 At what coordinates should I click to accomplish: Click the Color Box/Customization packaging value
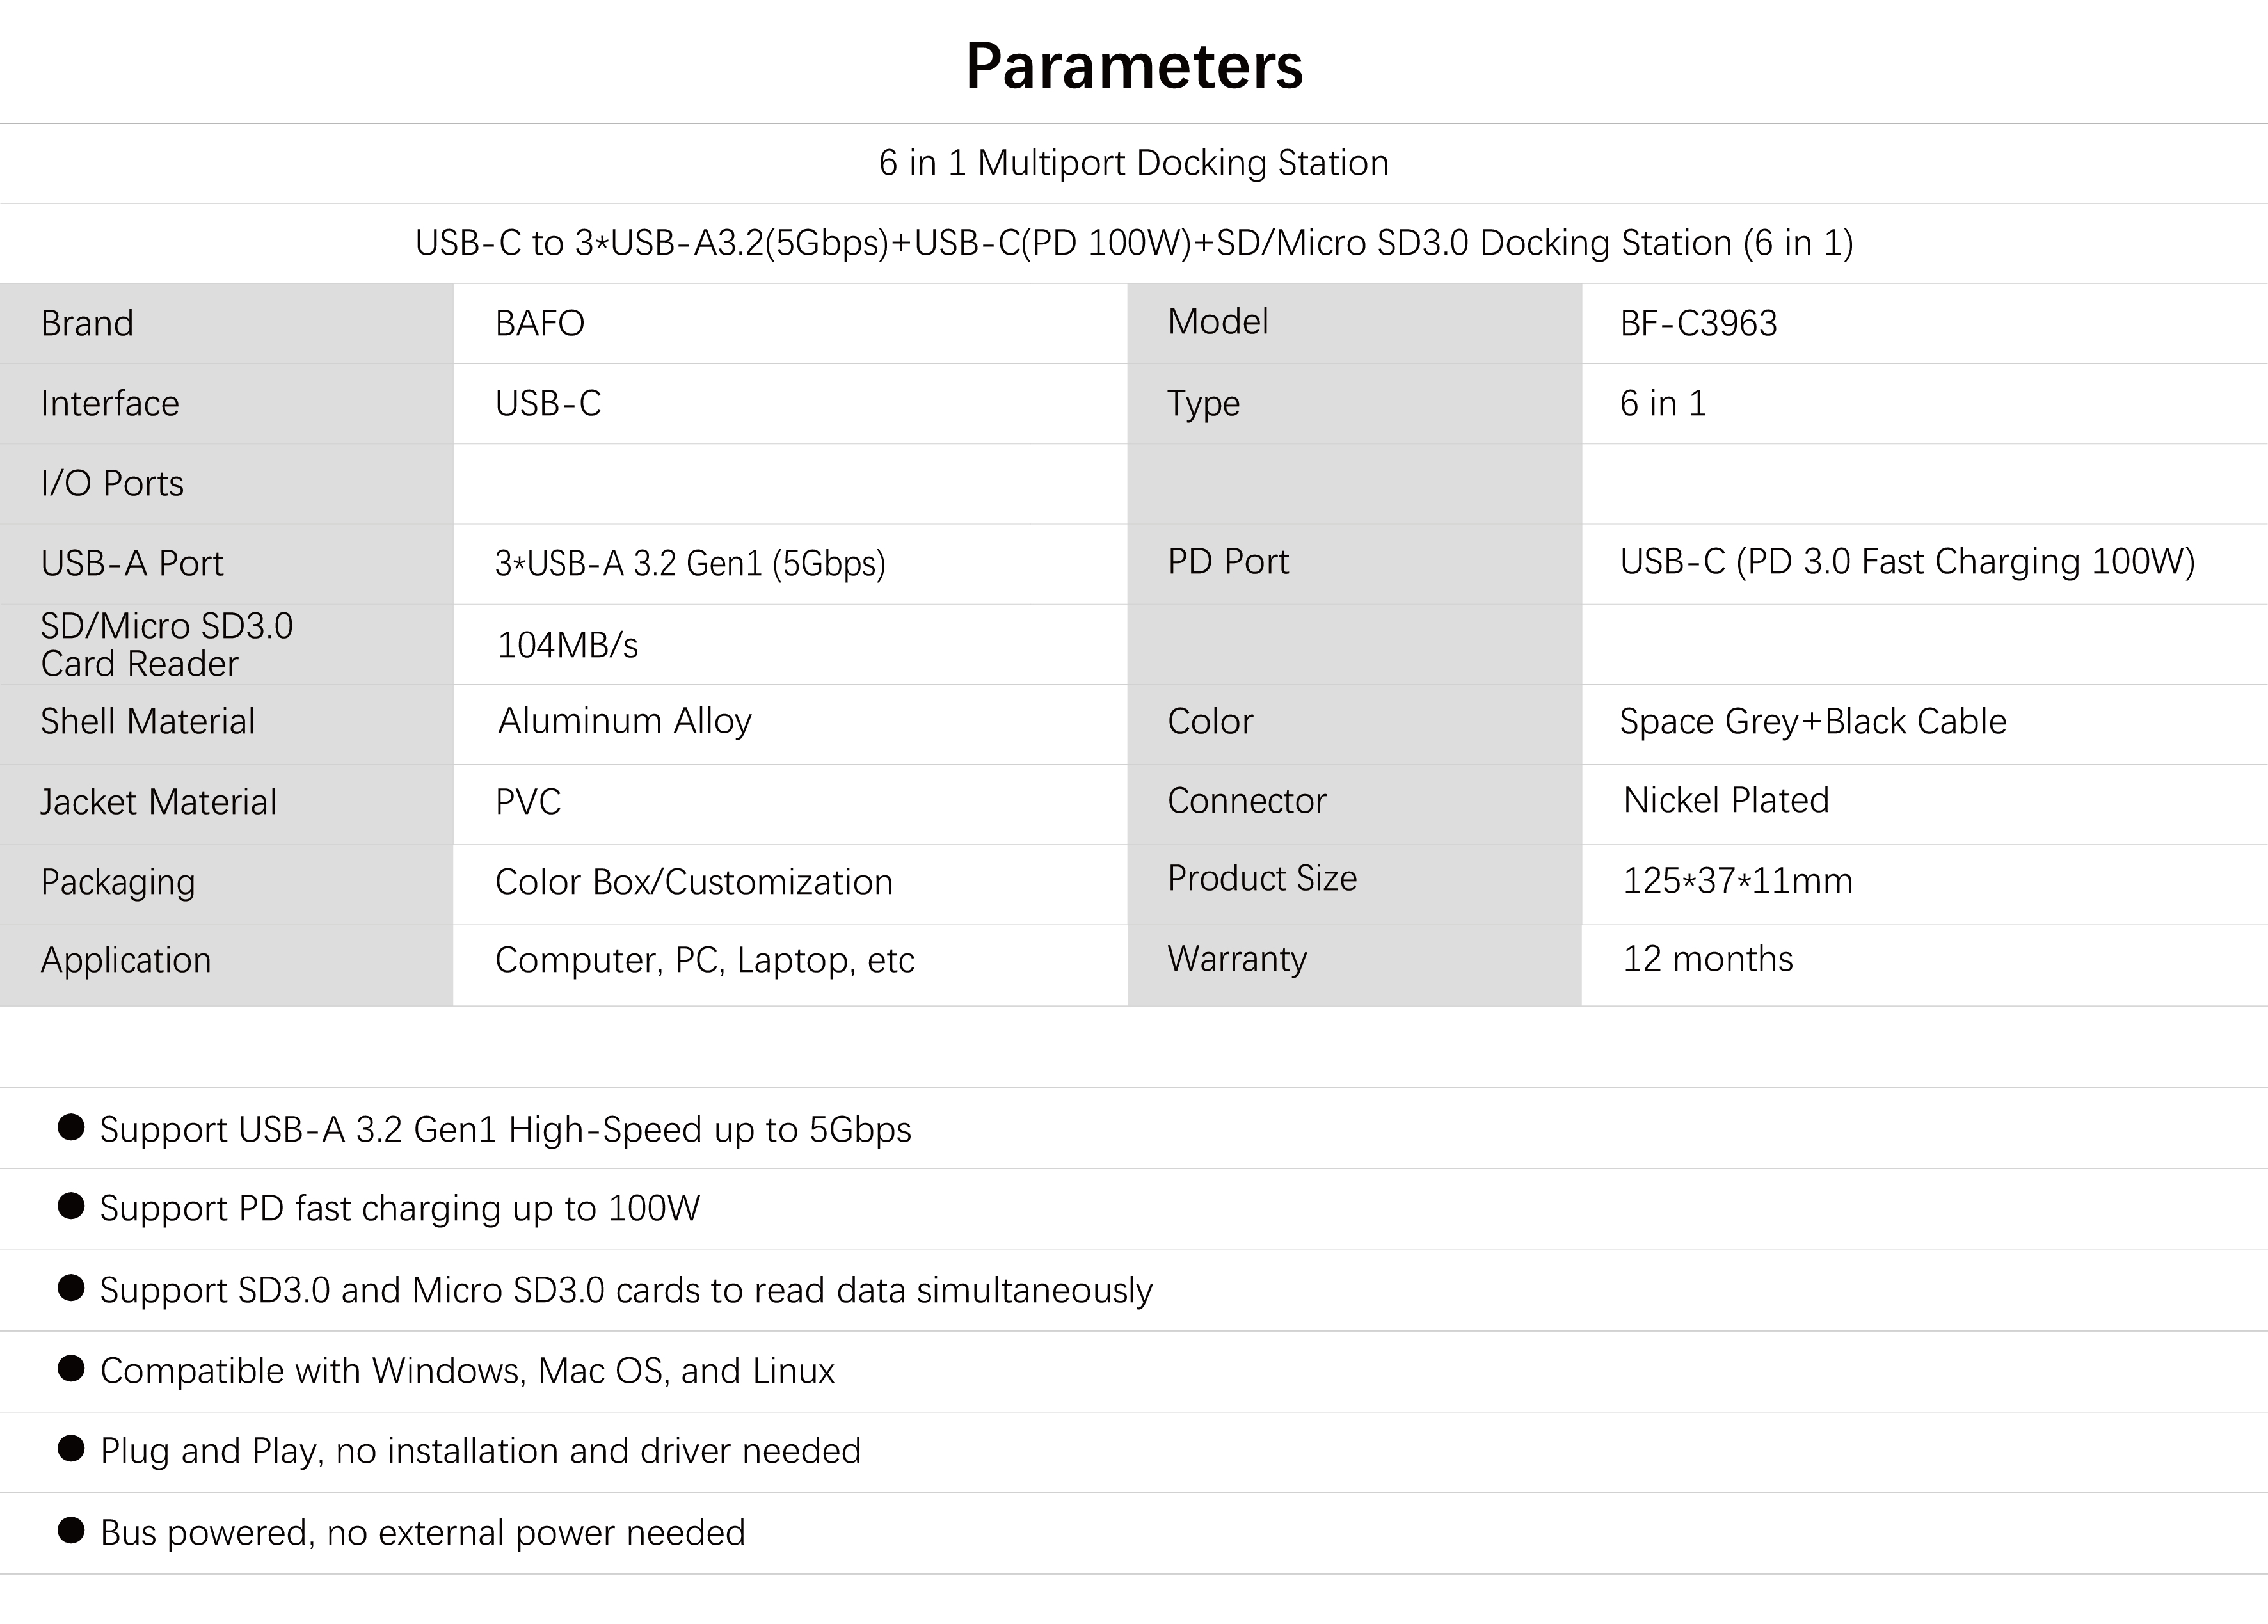click(694, 882)
